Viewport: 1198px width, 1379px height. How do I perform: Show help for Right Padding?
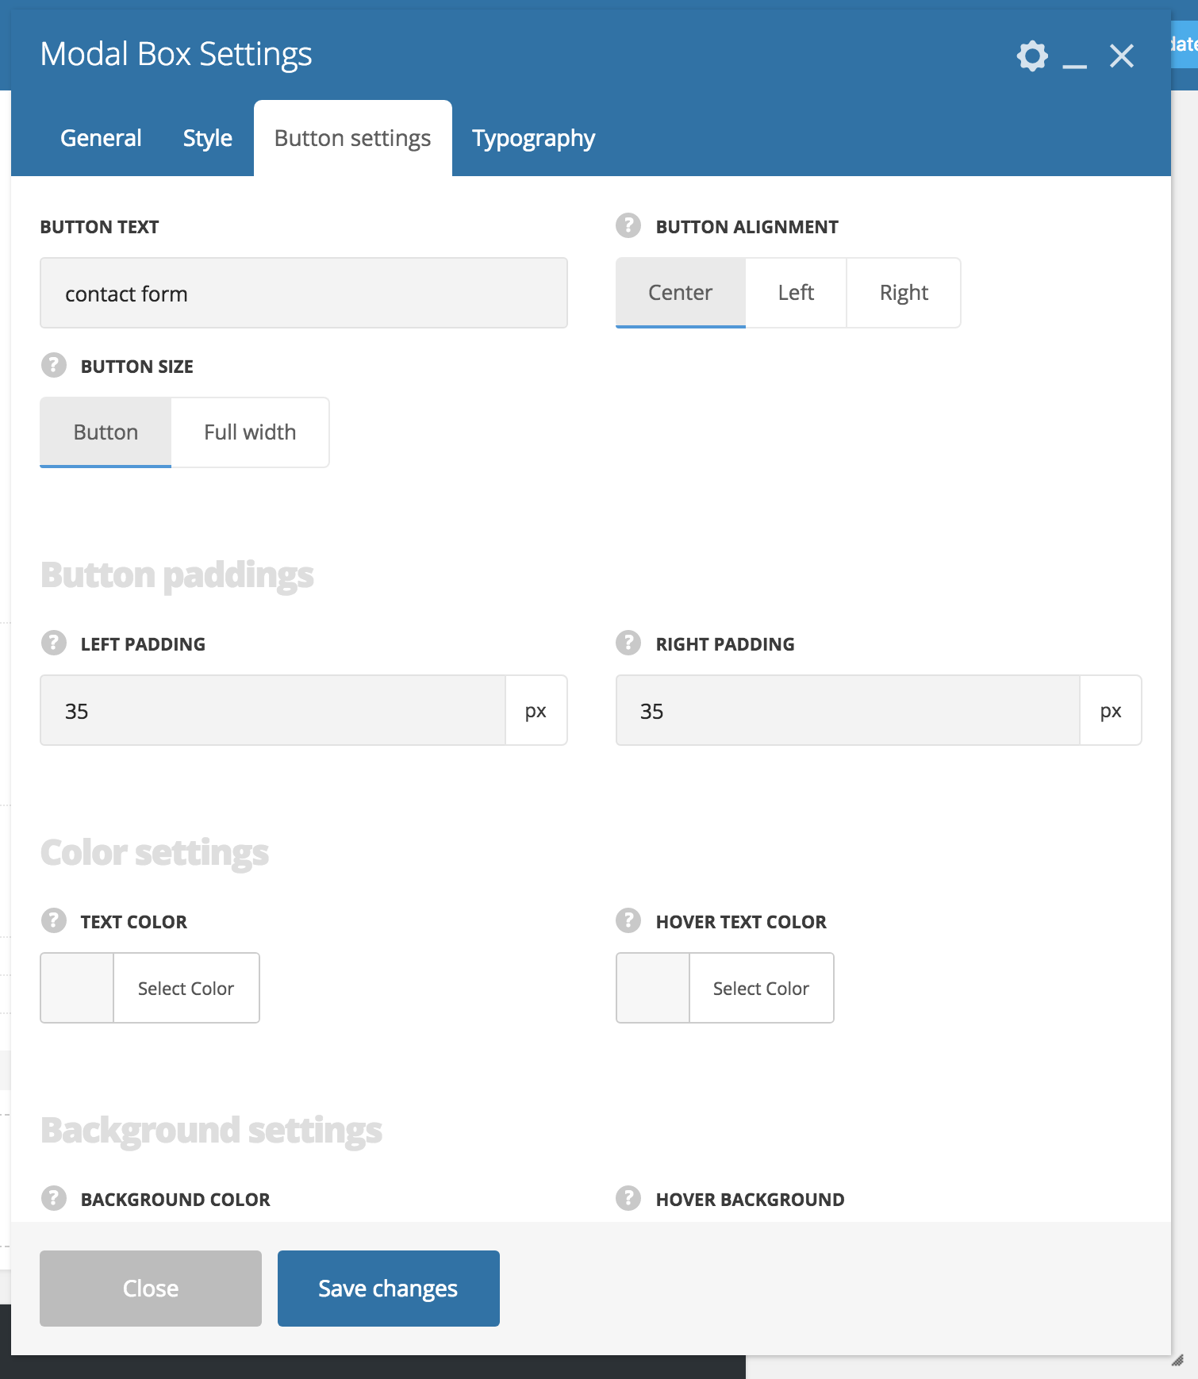coord(628,643)
